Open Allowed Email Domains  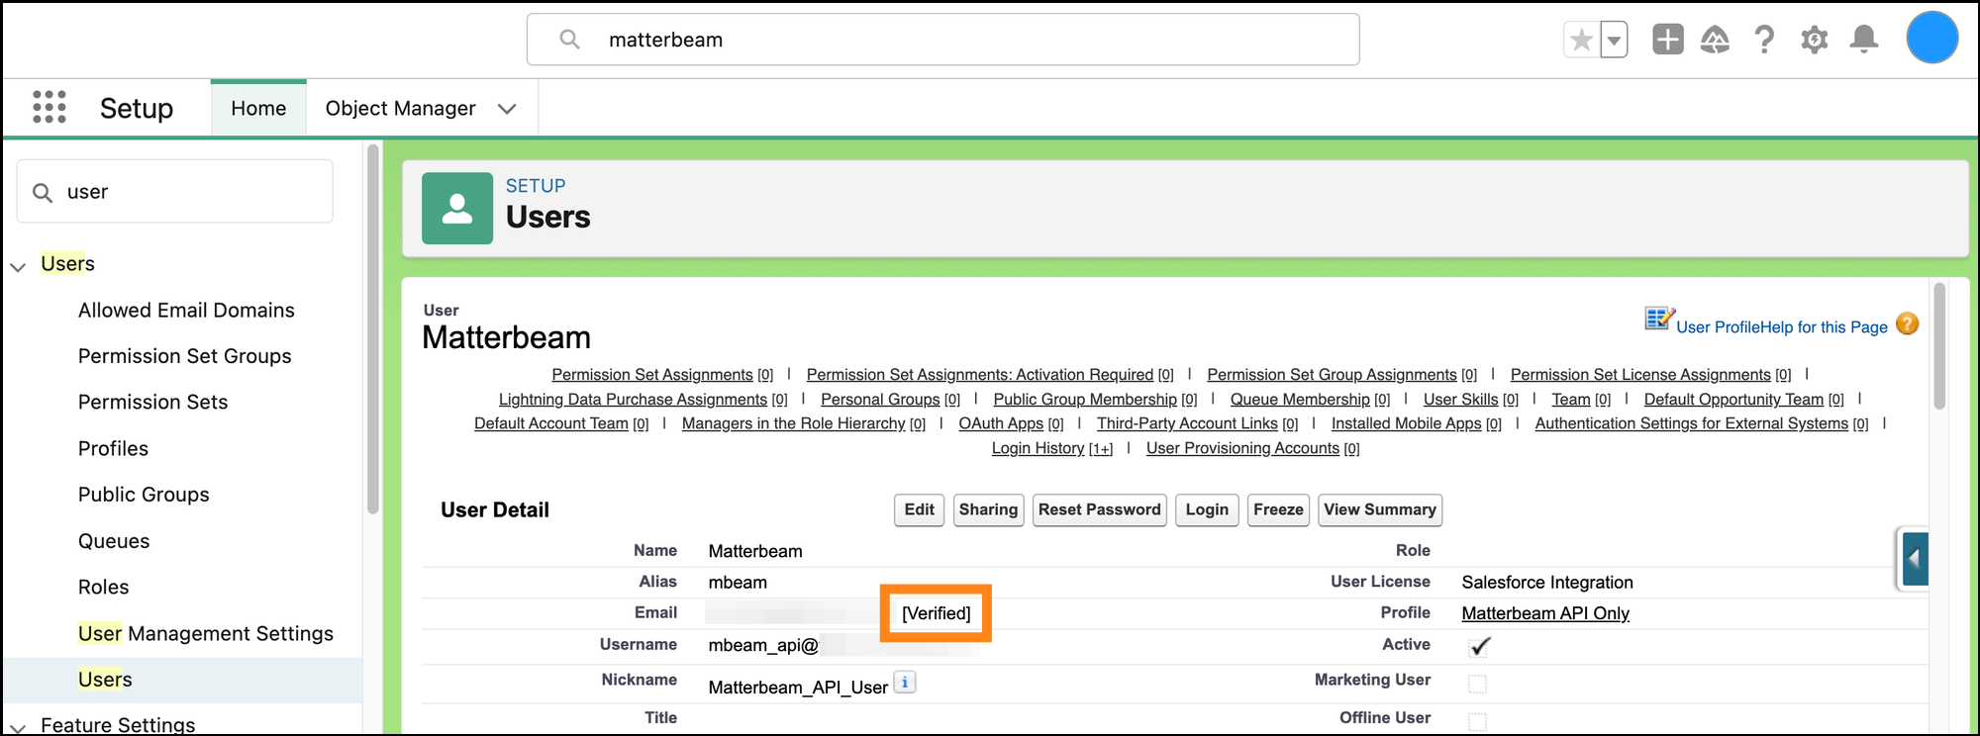click(186, 310)
